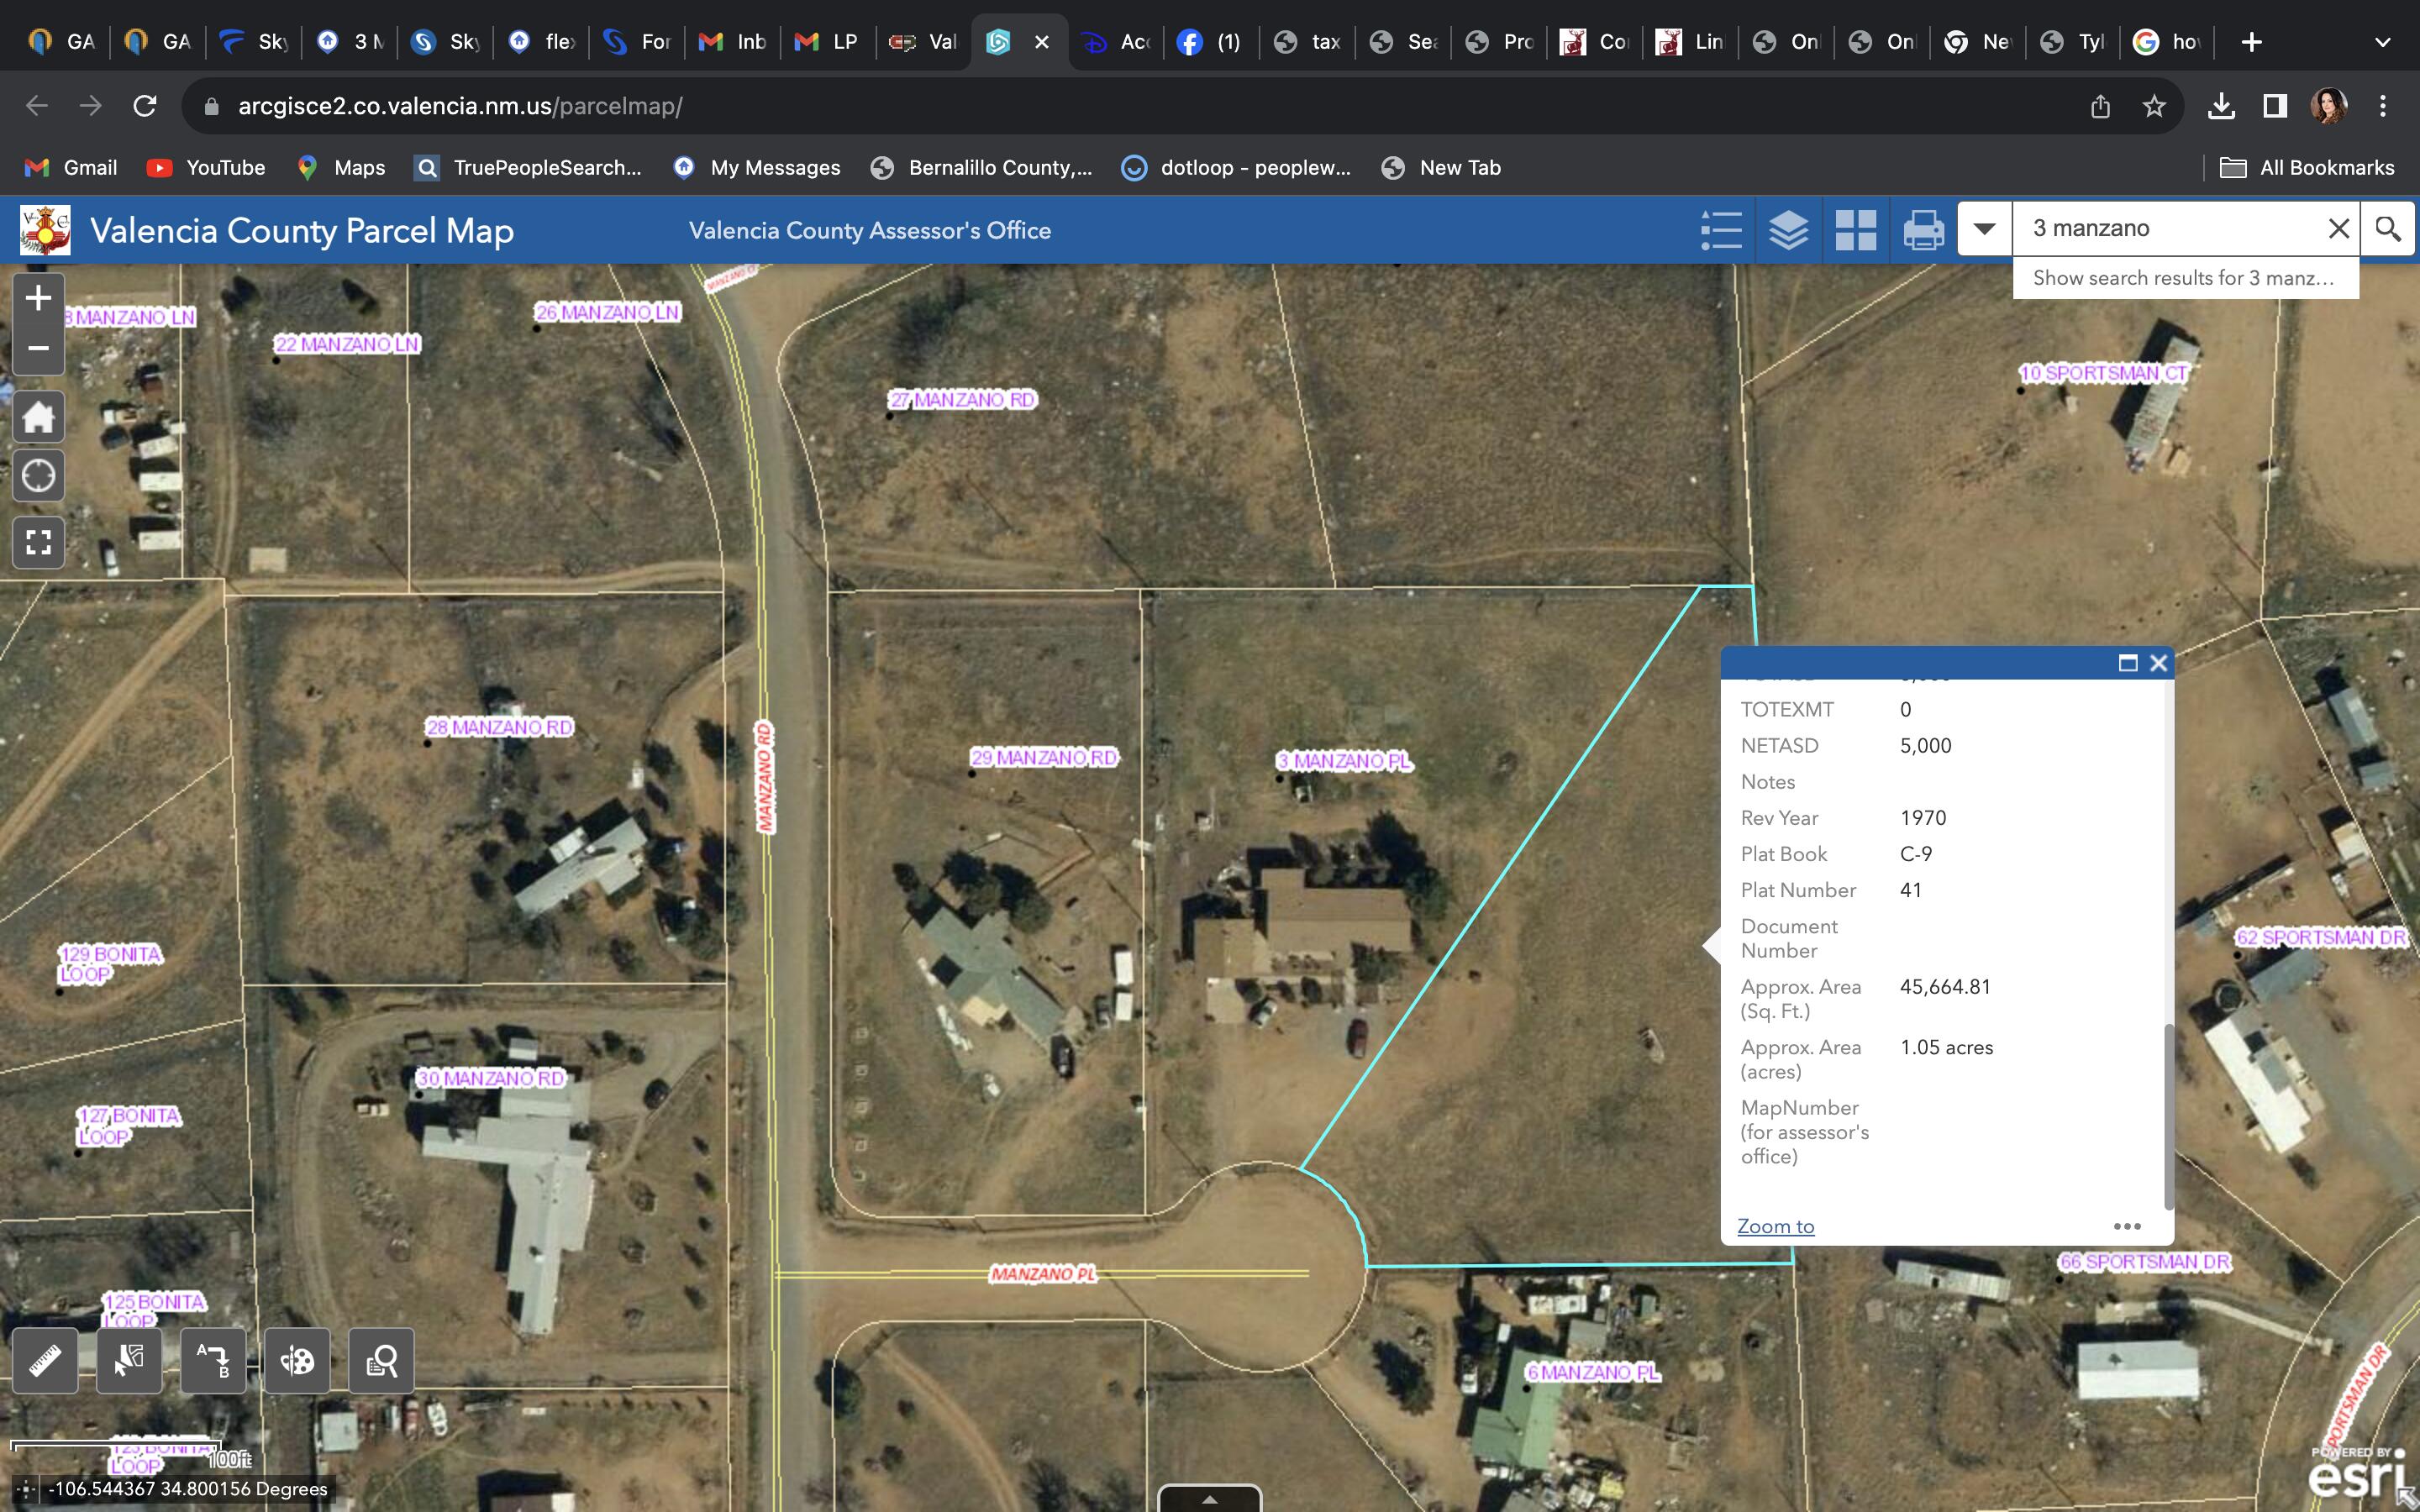2420x1512 pixels.
Task: Open the Maps bookmark
Action: (342, 168)
